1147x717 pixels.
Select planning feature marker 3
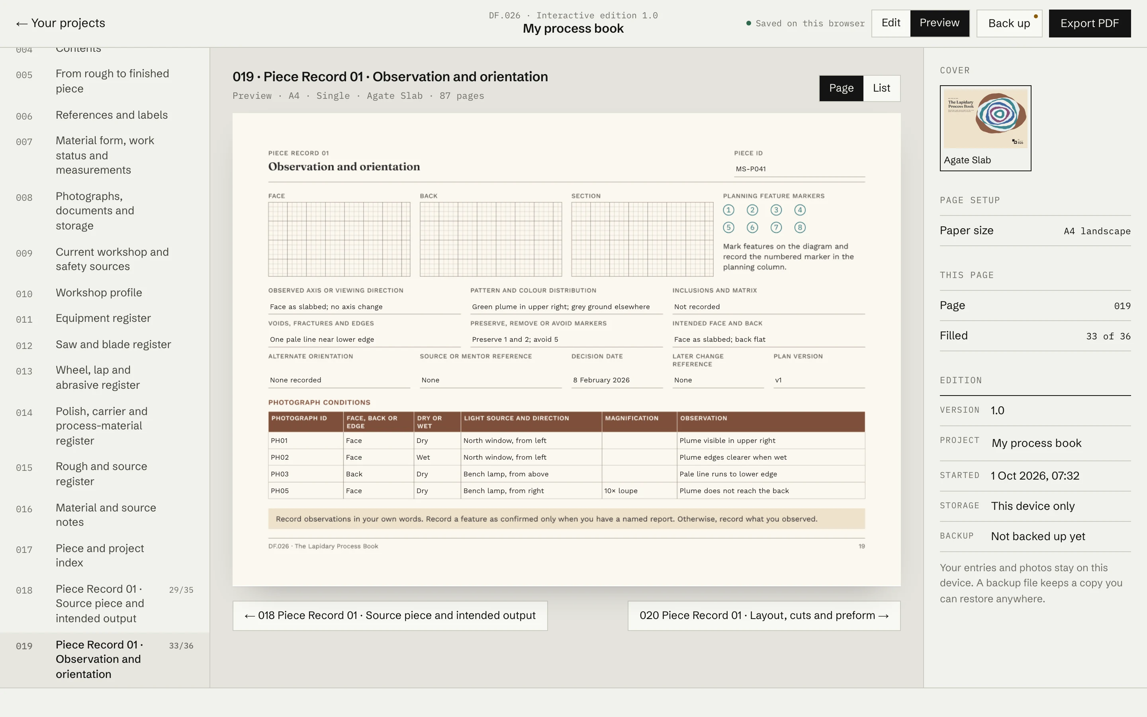(x=776, y=210)
